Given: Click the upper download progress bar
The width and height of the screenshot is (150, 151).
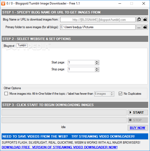Looking at the screenshot, I should coord(64,112).
